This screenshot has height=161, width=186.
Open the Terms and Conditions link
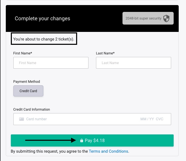[108, 151]
